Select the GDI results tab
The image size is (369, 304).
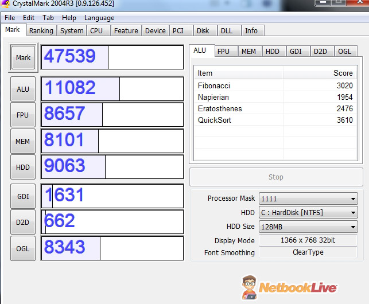298,51
